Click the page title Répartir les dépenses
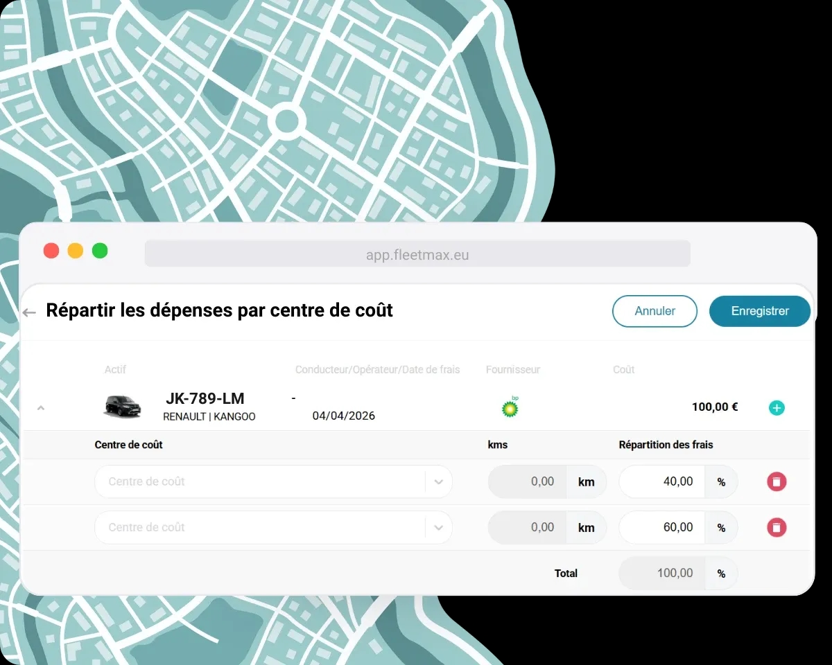832x665 pixels. point(219,310)
